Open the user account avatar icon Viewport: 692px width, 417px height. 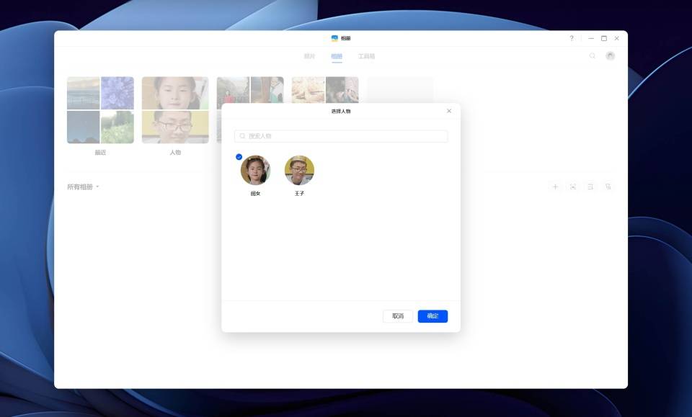click(x=611, y=56)
